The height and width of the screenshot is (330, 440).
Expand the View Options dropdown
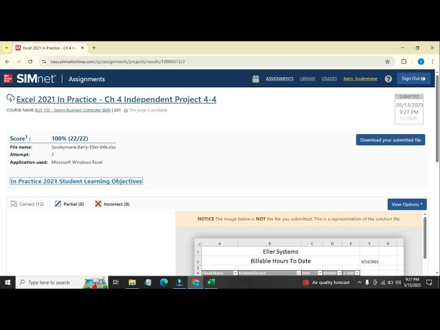(x=407, y=204)
